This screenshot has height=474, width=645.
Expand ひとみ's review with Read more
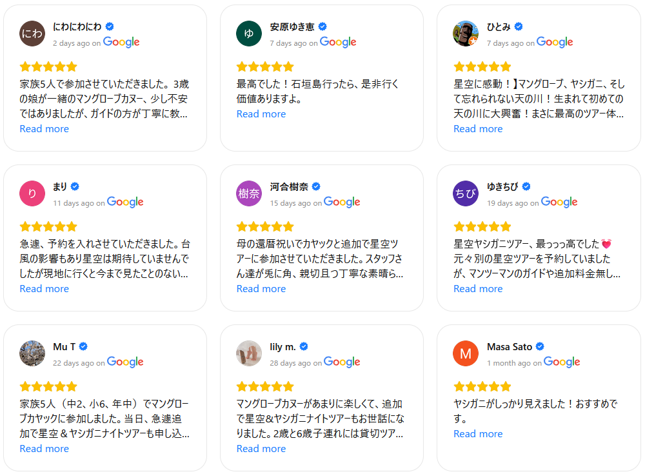(x=478, y=129)
